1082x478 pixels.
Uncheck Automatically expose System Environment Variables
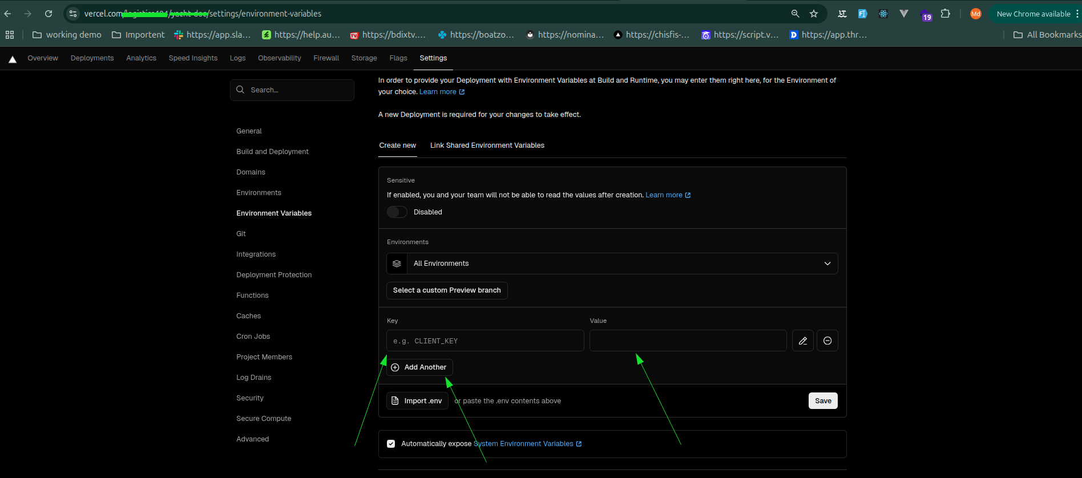pos(391,444)
